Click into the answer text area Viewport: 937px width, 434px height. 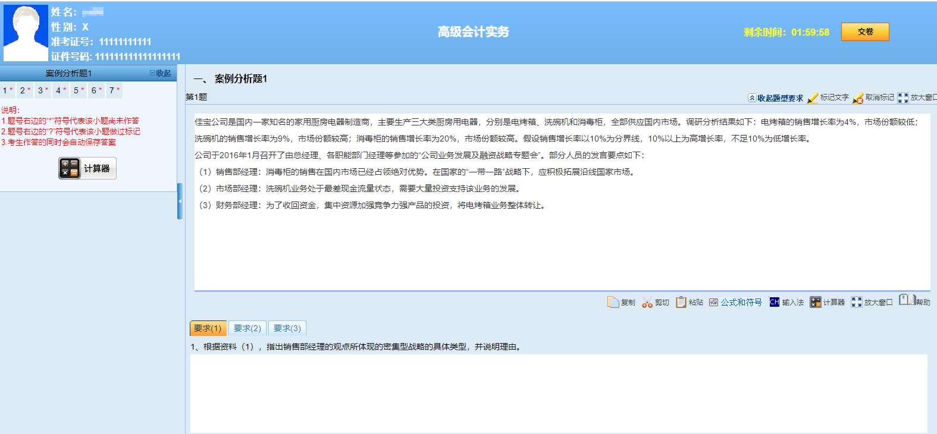click(x=559, y=394)
